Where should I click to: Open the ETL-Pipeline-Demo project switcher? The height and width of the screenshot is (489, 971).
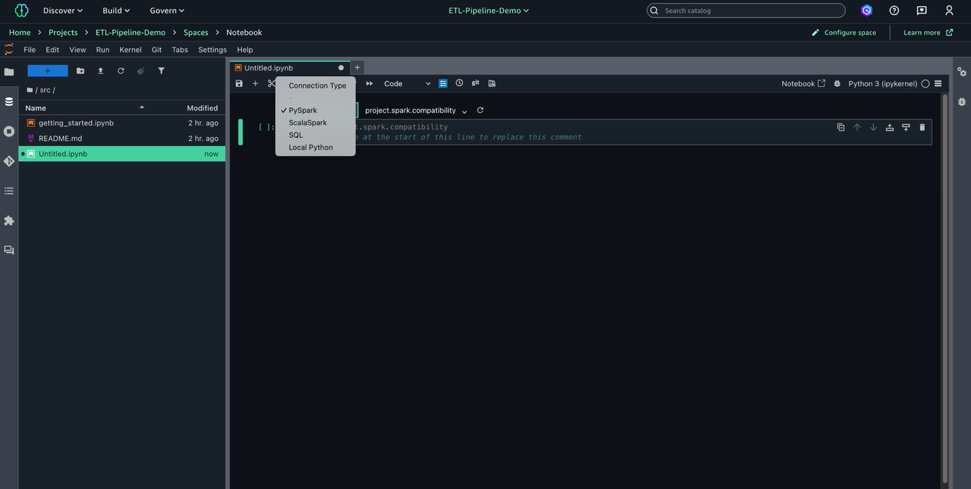489,11
